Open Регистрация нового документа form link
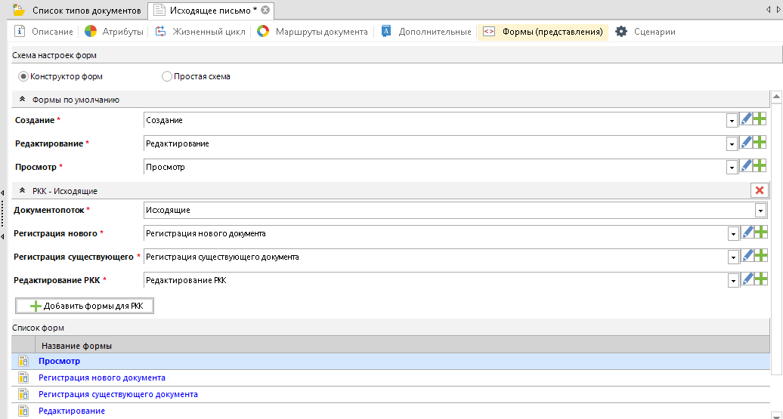Image resolution: width=783 pixels, height=419 pixels. 102,377
